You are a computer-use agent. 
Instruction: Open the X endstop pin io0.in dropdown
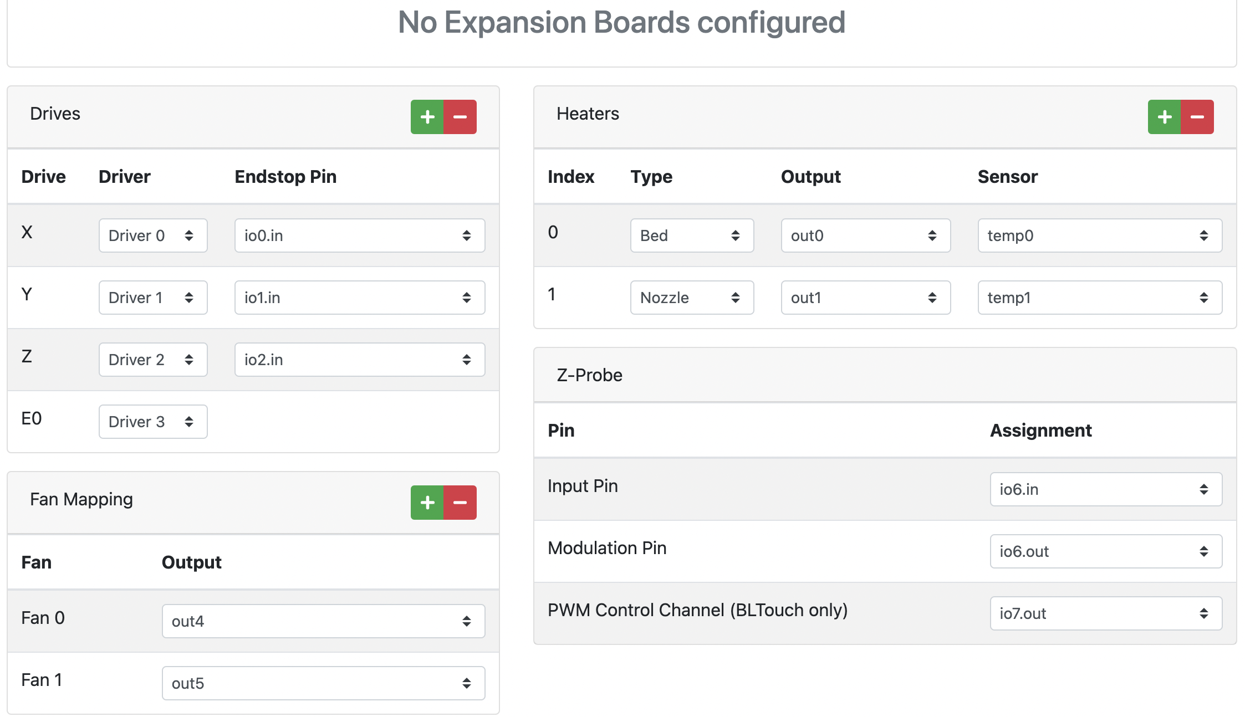(x=360, y=235)
